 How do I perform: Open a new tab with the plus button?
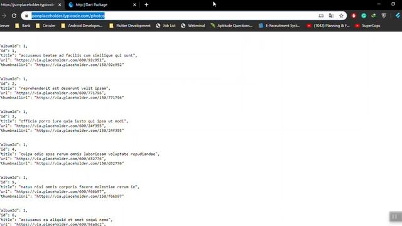click(x=146, y=4)
